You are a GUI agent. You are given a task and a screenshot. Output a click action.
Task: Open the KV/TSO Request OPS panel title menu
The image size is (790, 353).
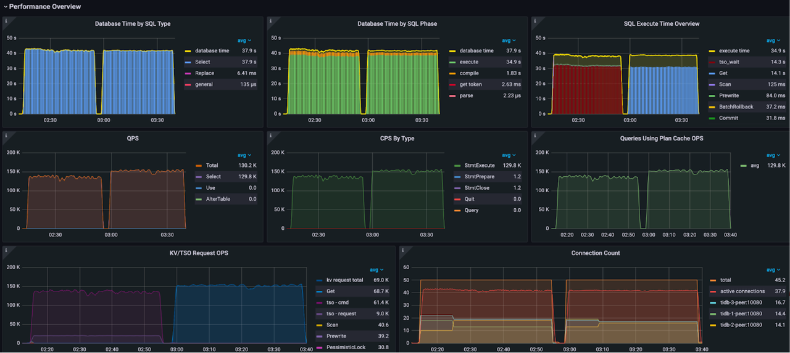coord(198,253)
